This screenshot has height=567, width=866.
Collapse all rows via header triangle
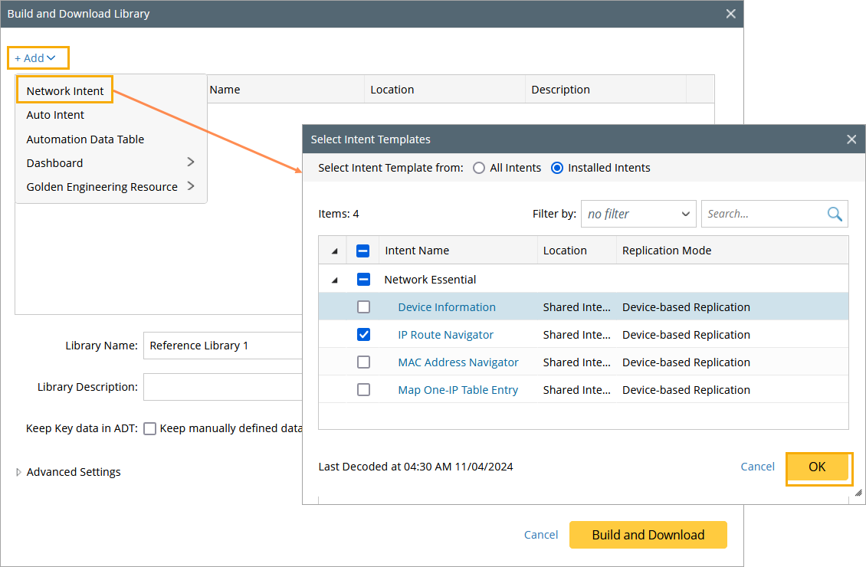click(x=334, y=251)
